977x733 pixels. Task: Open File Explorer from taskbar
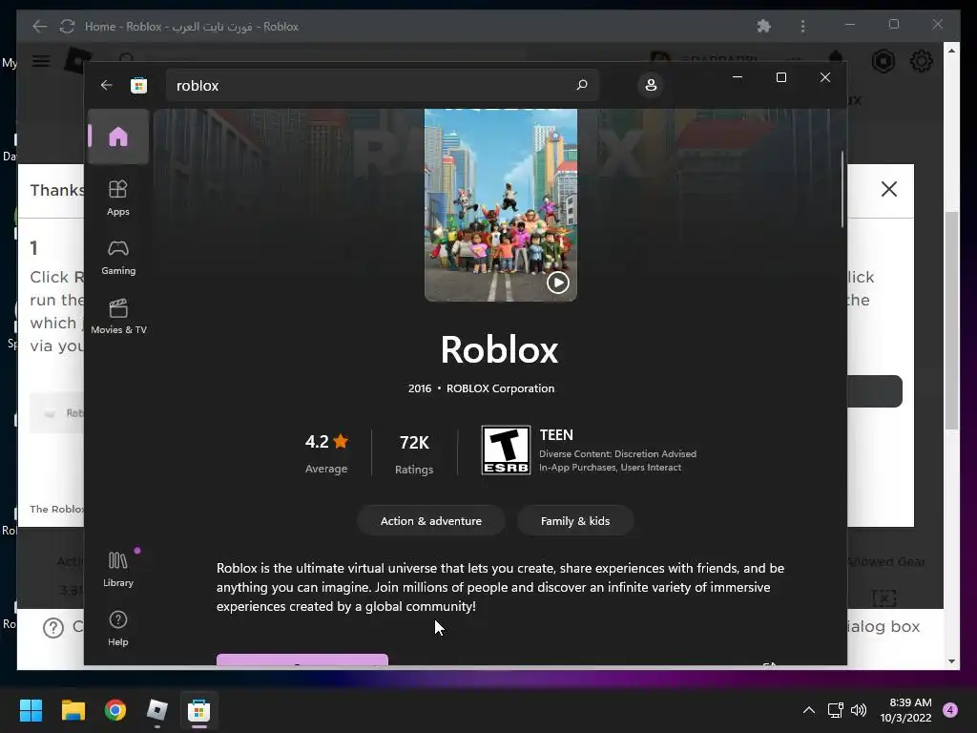[73, 710]
